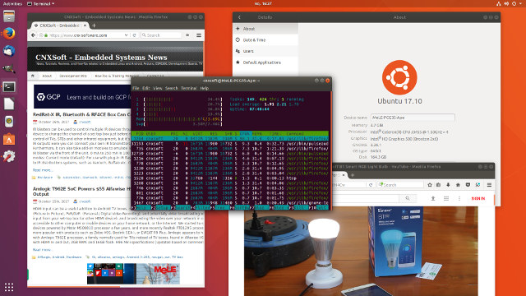This screenshot has height=296, width=526.
Task: Open new tab in CNXSoft Firefox window
Action: pos(94,25)
